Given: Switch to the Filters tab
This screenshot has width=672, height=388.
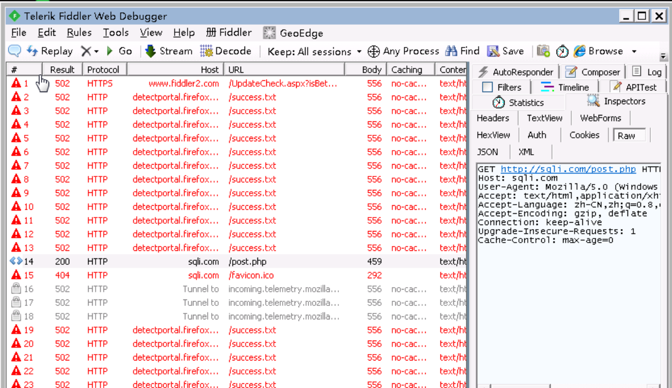Looking at the screenshot, I should [x=502, y=87].
